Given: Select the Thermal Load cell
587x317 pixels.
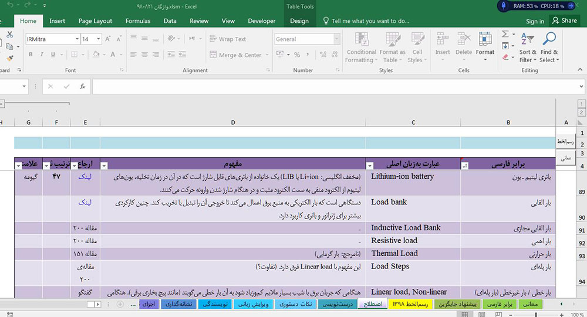Looking at the screenshot, I should pyautogui.click(x=413, y=254).
